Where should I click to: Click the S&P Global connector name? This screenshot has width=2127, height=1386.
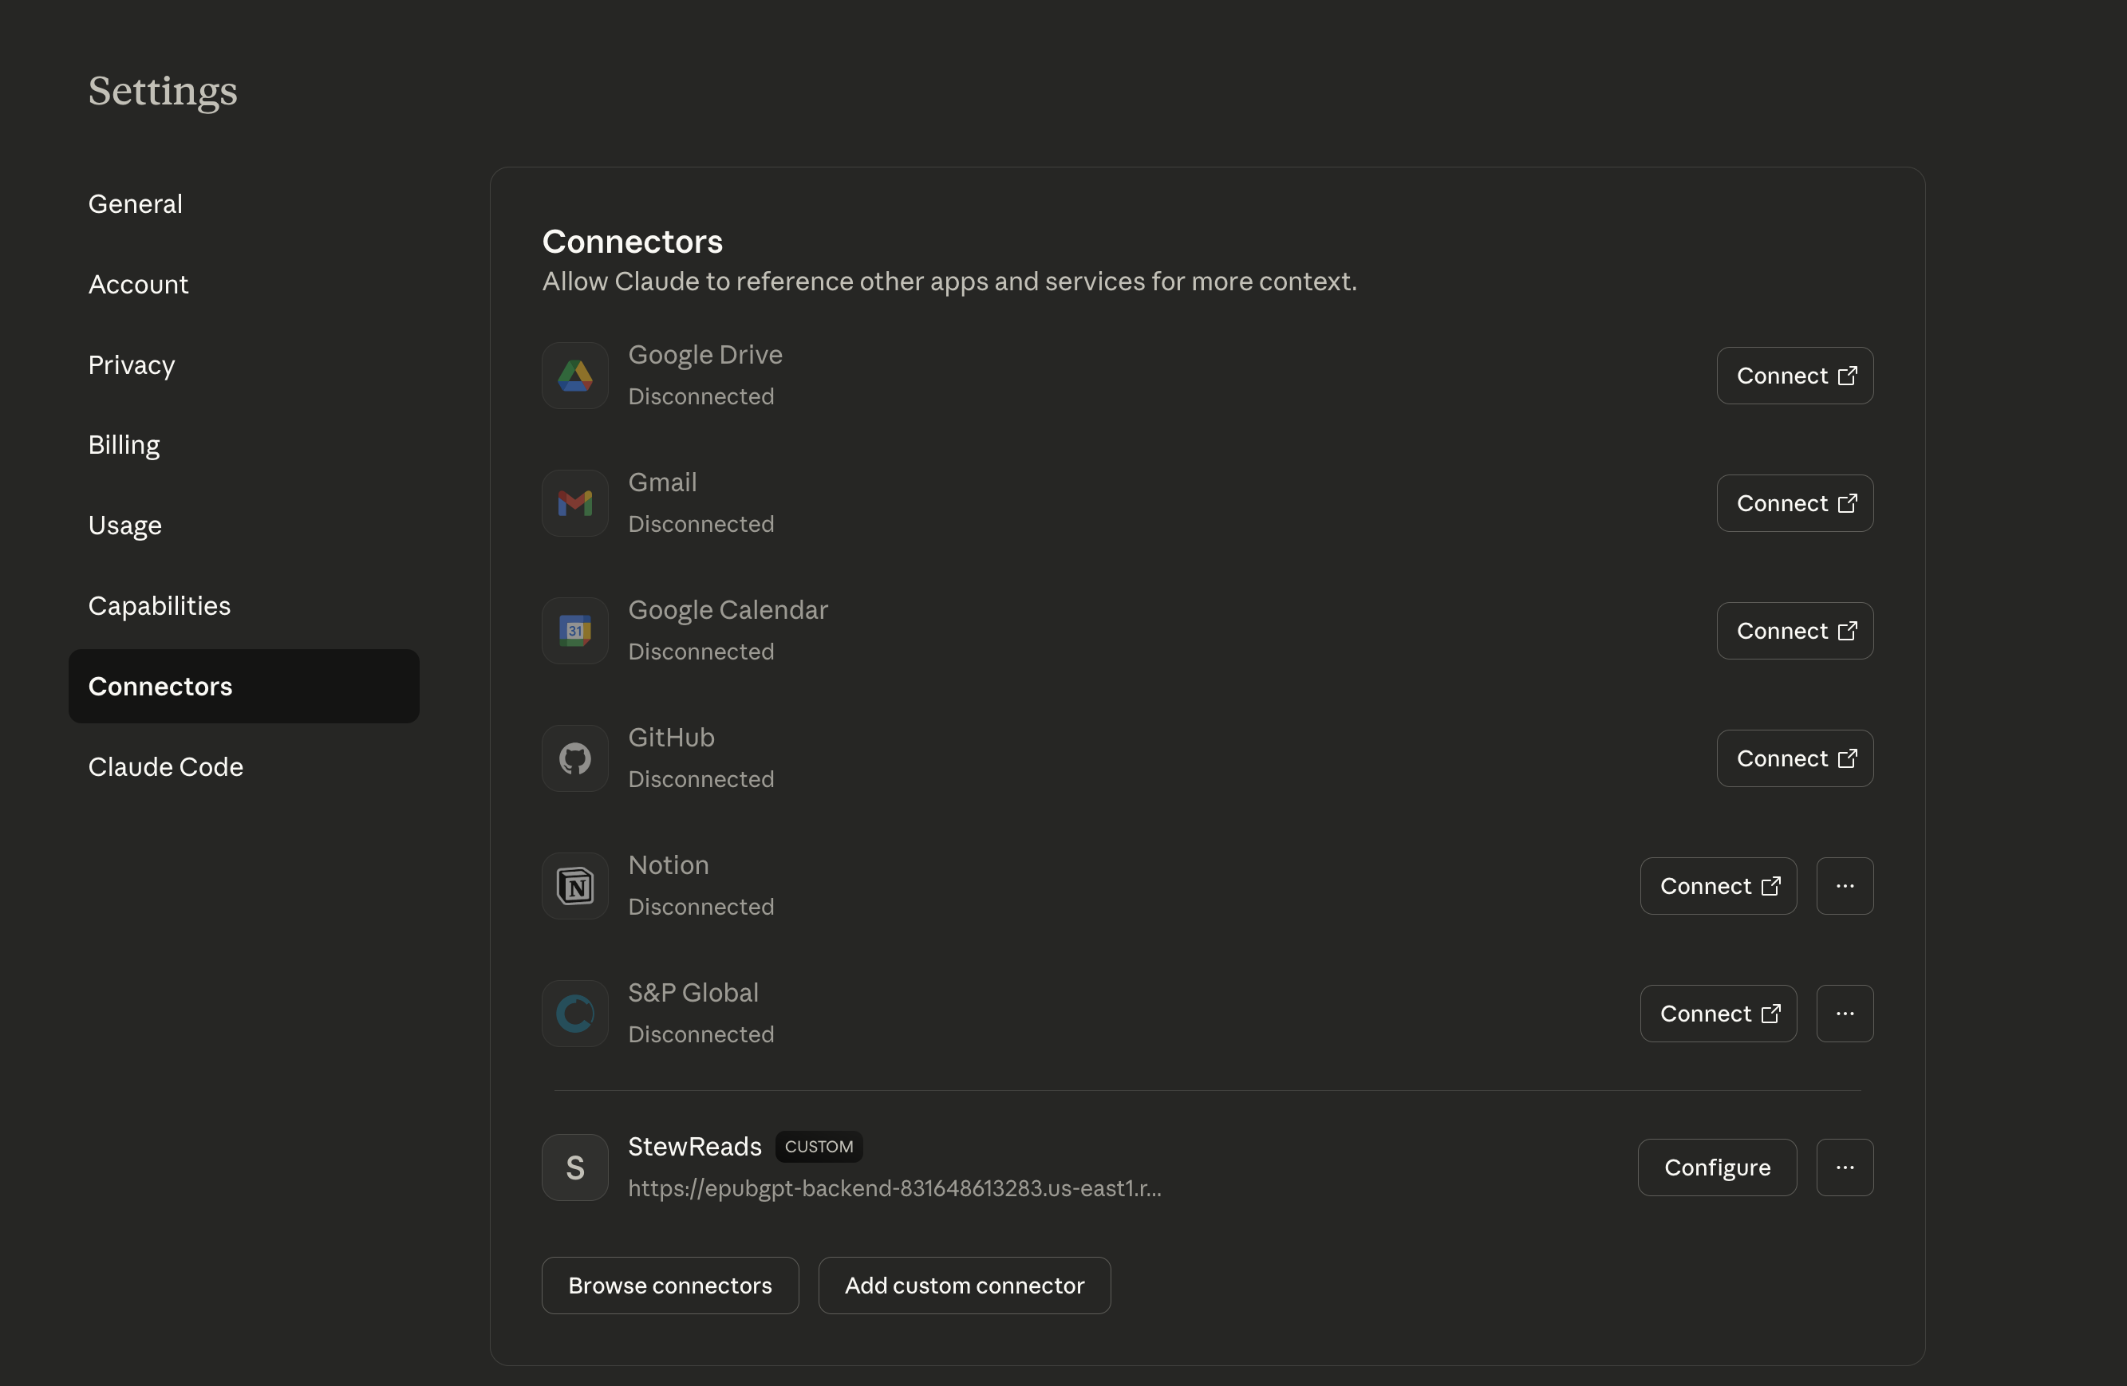click(693, 994)
